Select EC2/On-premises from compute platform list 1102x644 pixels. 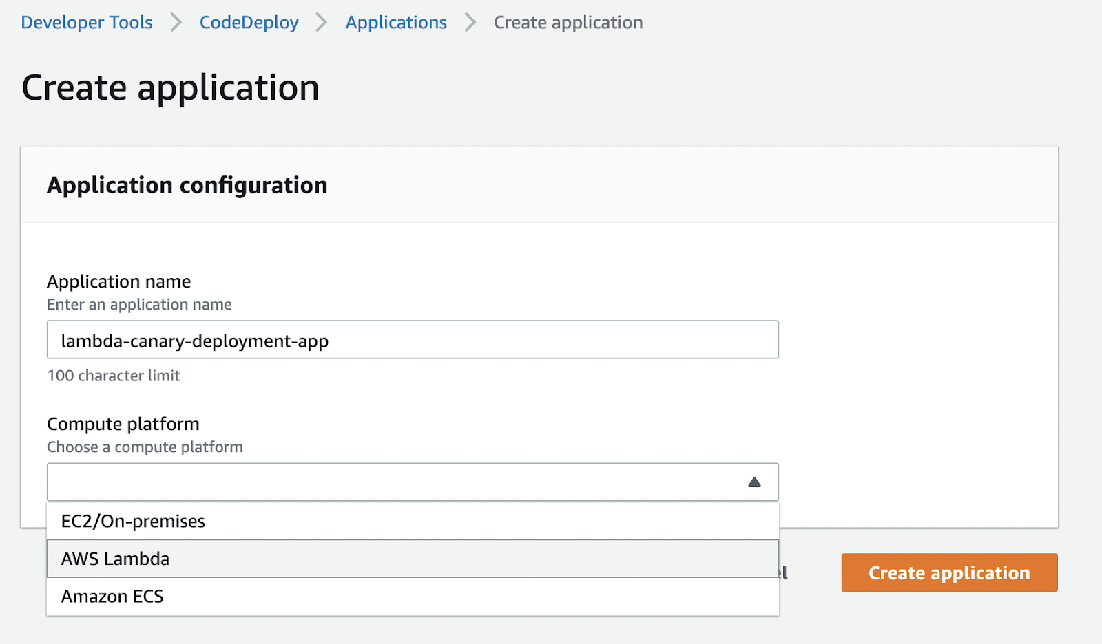[x=413, y=521]
